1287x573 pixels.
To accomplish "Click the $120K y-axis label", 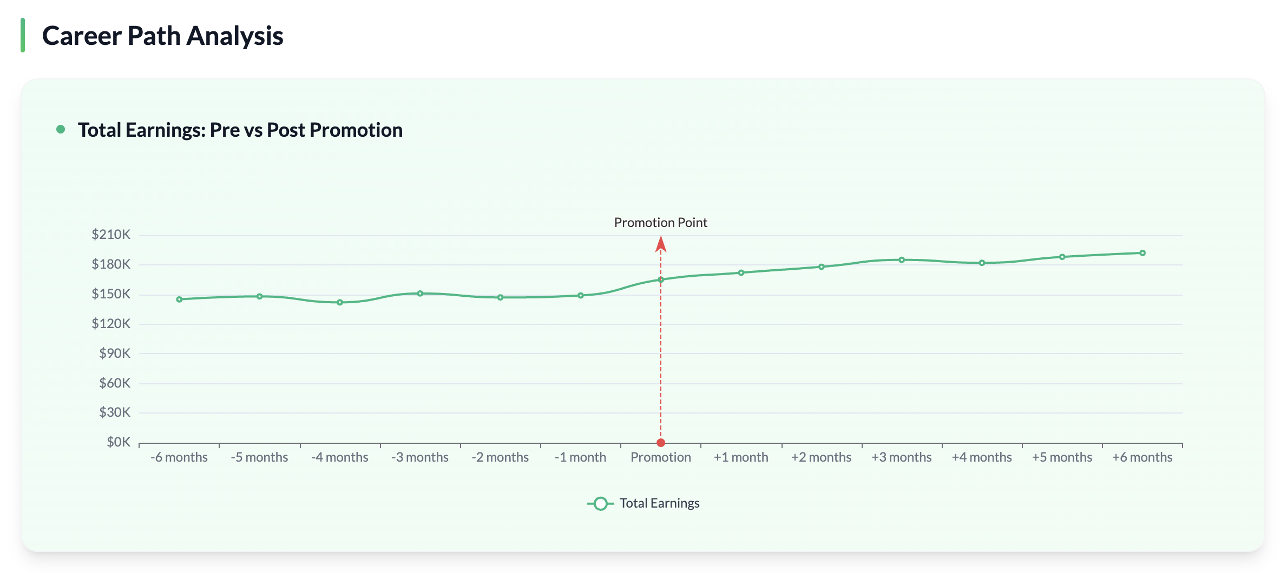I will tap(111, 324).
